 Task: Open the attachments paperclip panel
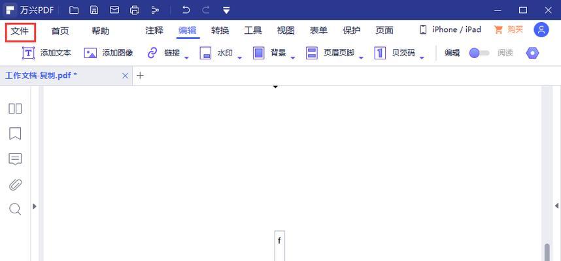[x=15, y=185]
